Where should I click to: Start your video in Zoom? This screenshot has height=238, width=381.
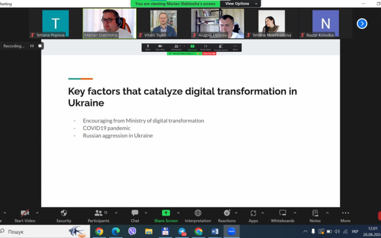coord(25,216)
